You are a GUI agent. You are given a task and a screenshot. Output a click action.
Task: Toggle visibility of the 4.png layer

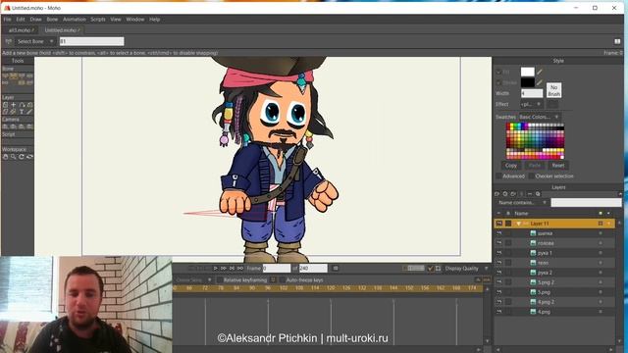click(499, 312)
